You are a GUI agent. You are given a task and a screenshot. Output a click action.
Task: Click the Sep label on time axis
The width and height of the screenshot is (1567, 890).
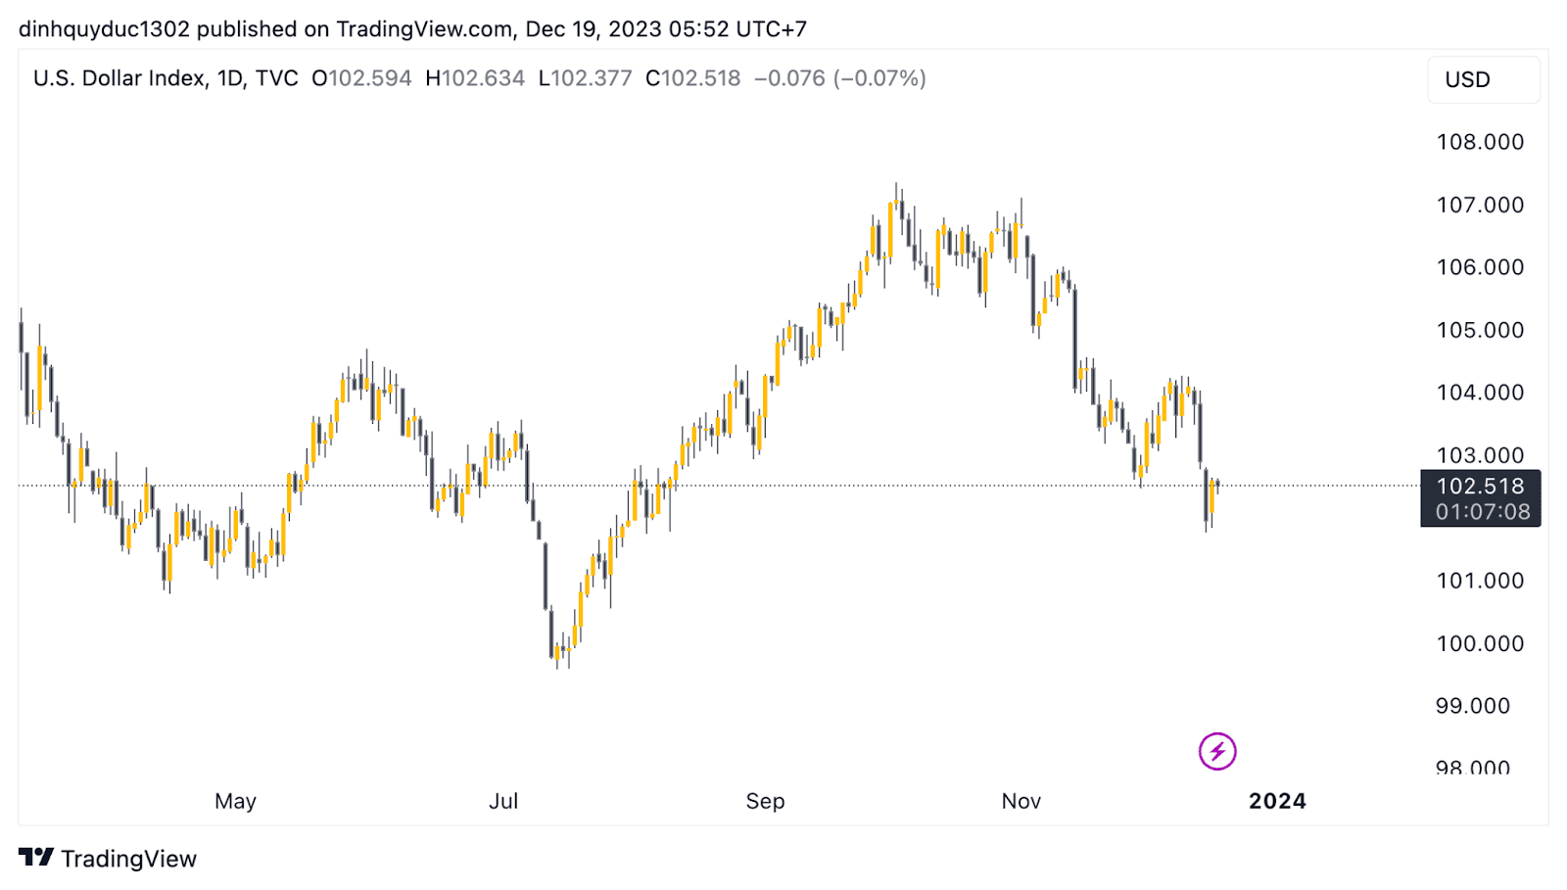tap(765, 801)
